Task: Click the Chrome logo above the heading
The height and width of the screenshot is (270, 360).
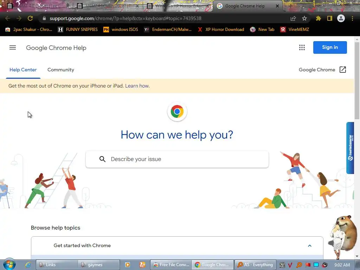Action: (x=177, y=111)
